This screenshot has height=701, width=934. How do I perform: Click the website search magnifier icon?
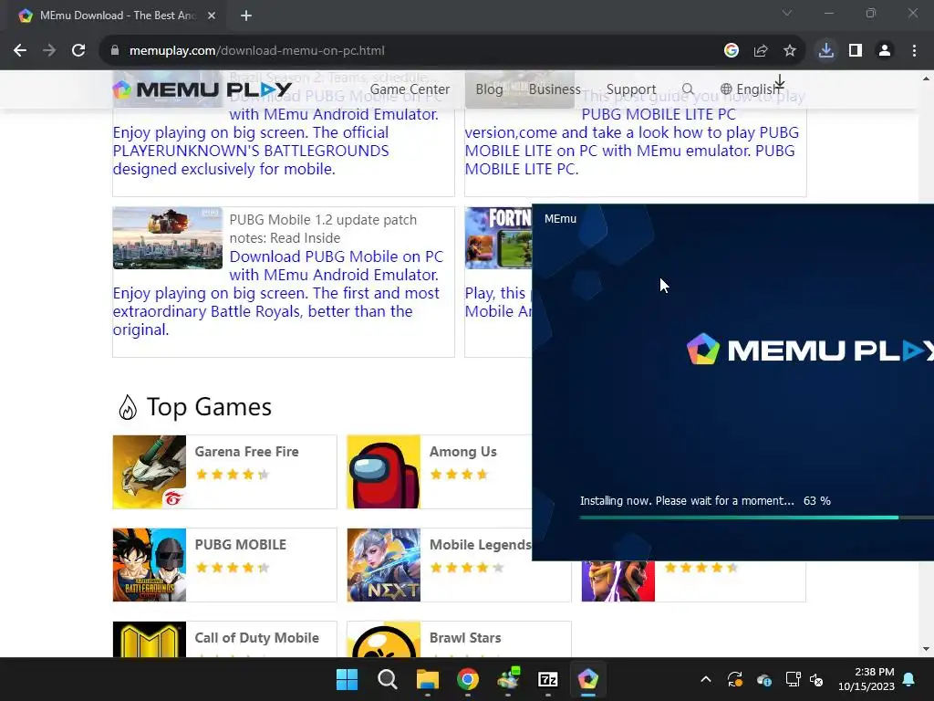[x=688, y=89]
